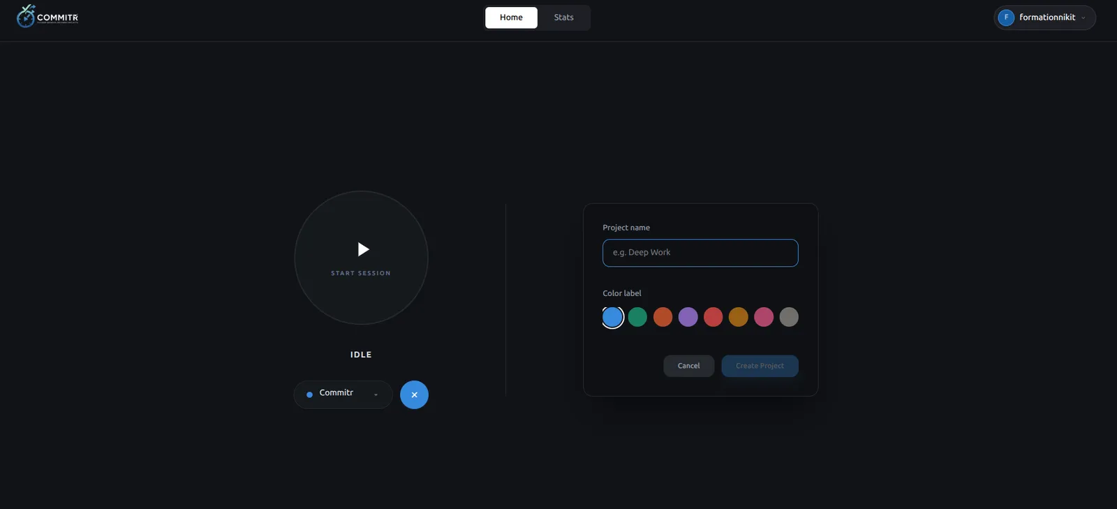Screen dimensions: 1117x509
Task: Start session with play icon
Action: pos(361,258)
